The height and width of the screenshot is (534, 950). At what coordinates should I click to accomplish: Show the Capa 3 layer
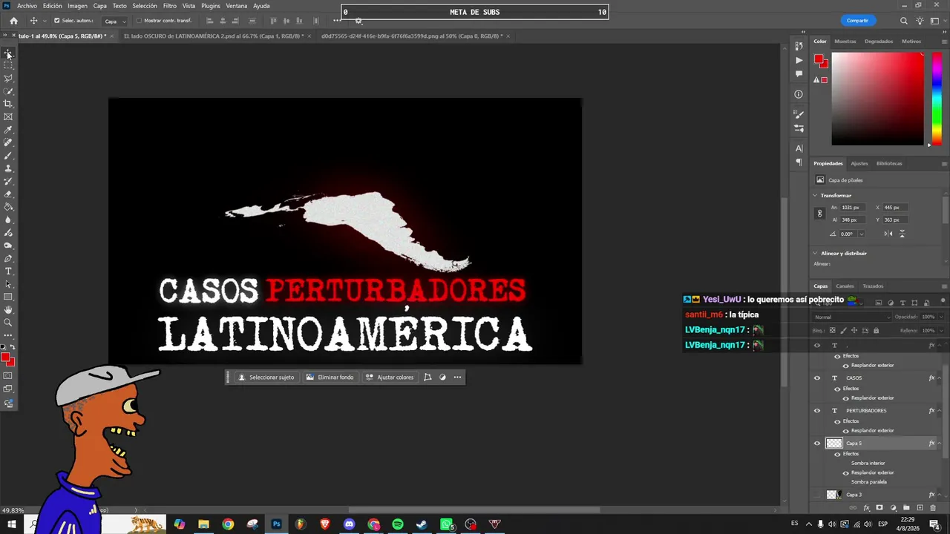click(x=817, y=495)
